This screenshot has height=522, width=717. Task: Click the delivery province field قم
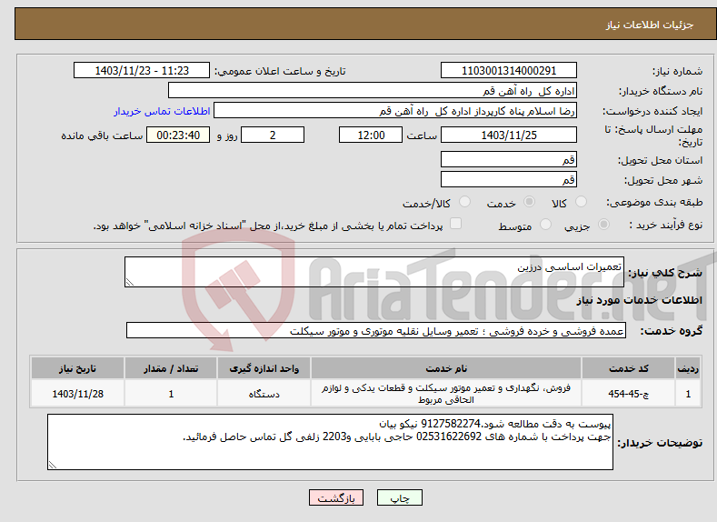coord(509,160)
